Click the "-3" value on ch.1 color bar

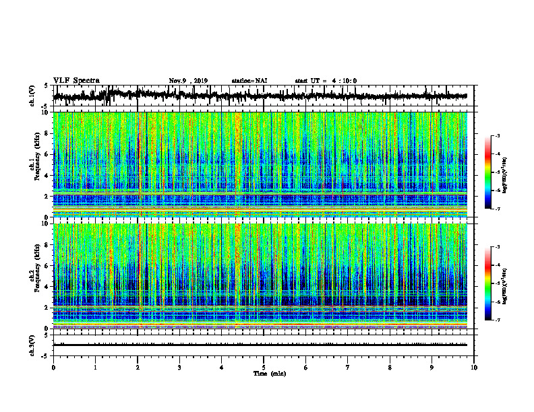point(497,136)
